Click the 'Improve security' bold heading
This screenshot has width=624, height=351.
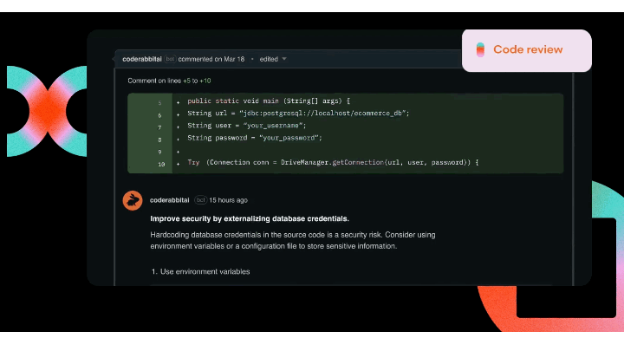tap(250, 218)
